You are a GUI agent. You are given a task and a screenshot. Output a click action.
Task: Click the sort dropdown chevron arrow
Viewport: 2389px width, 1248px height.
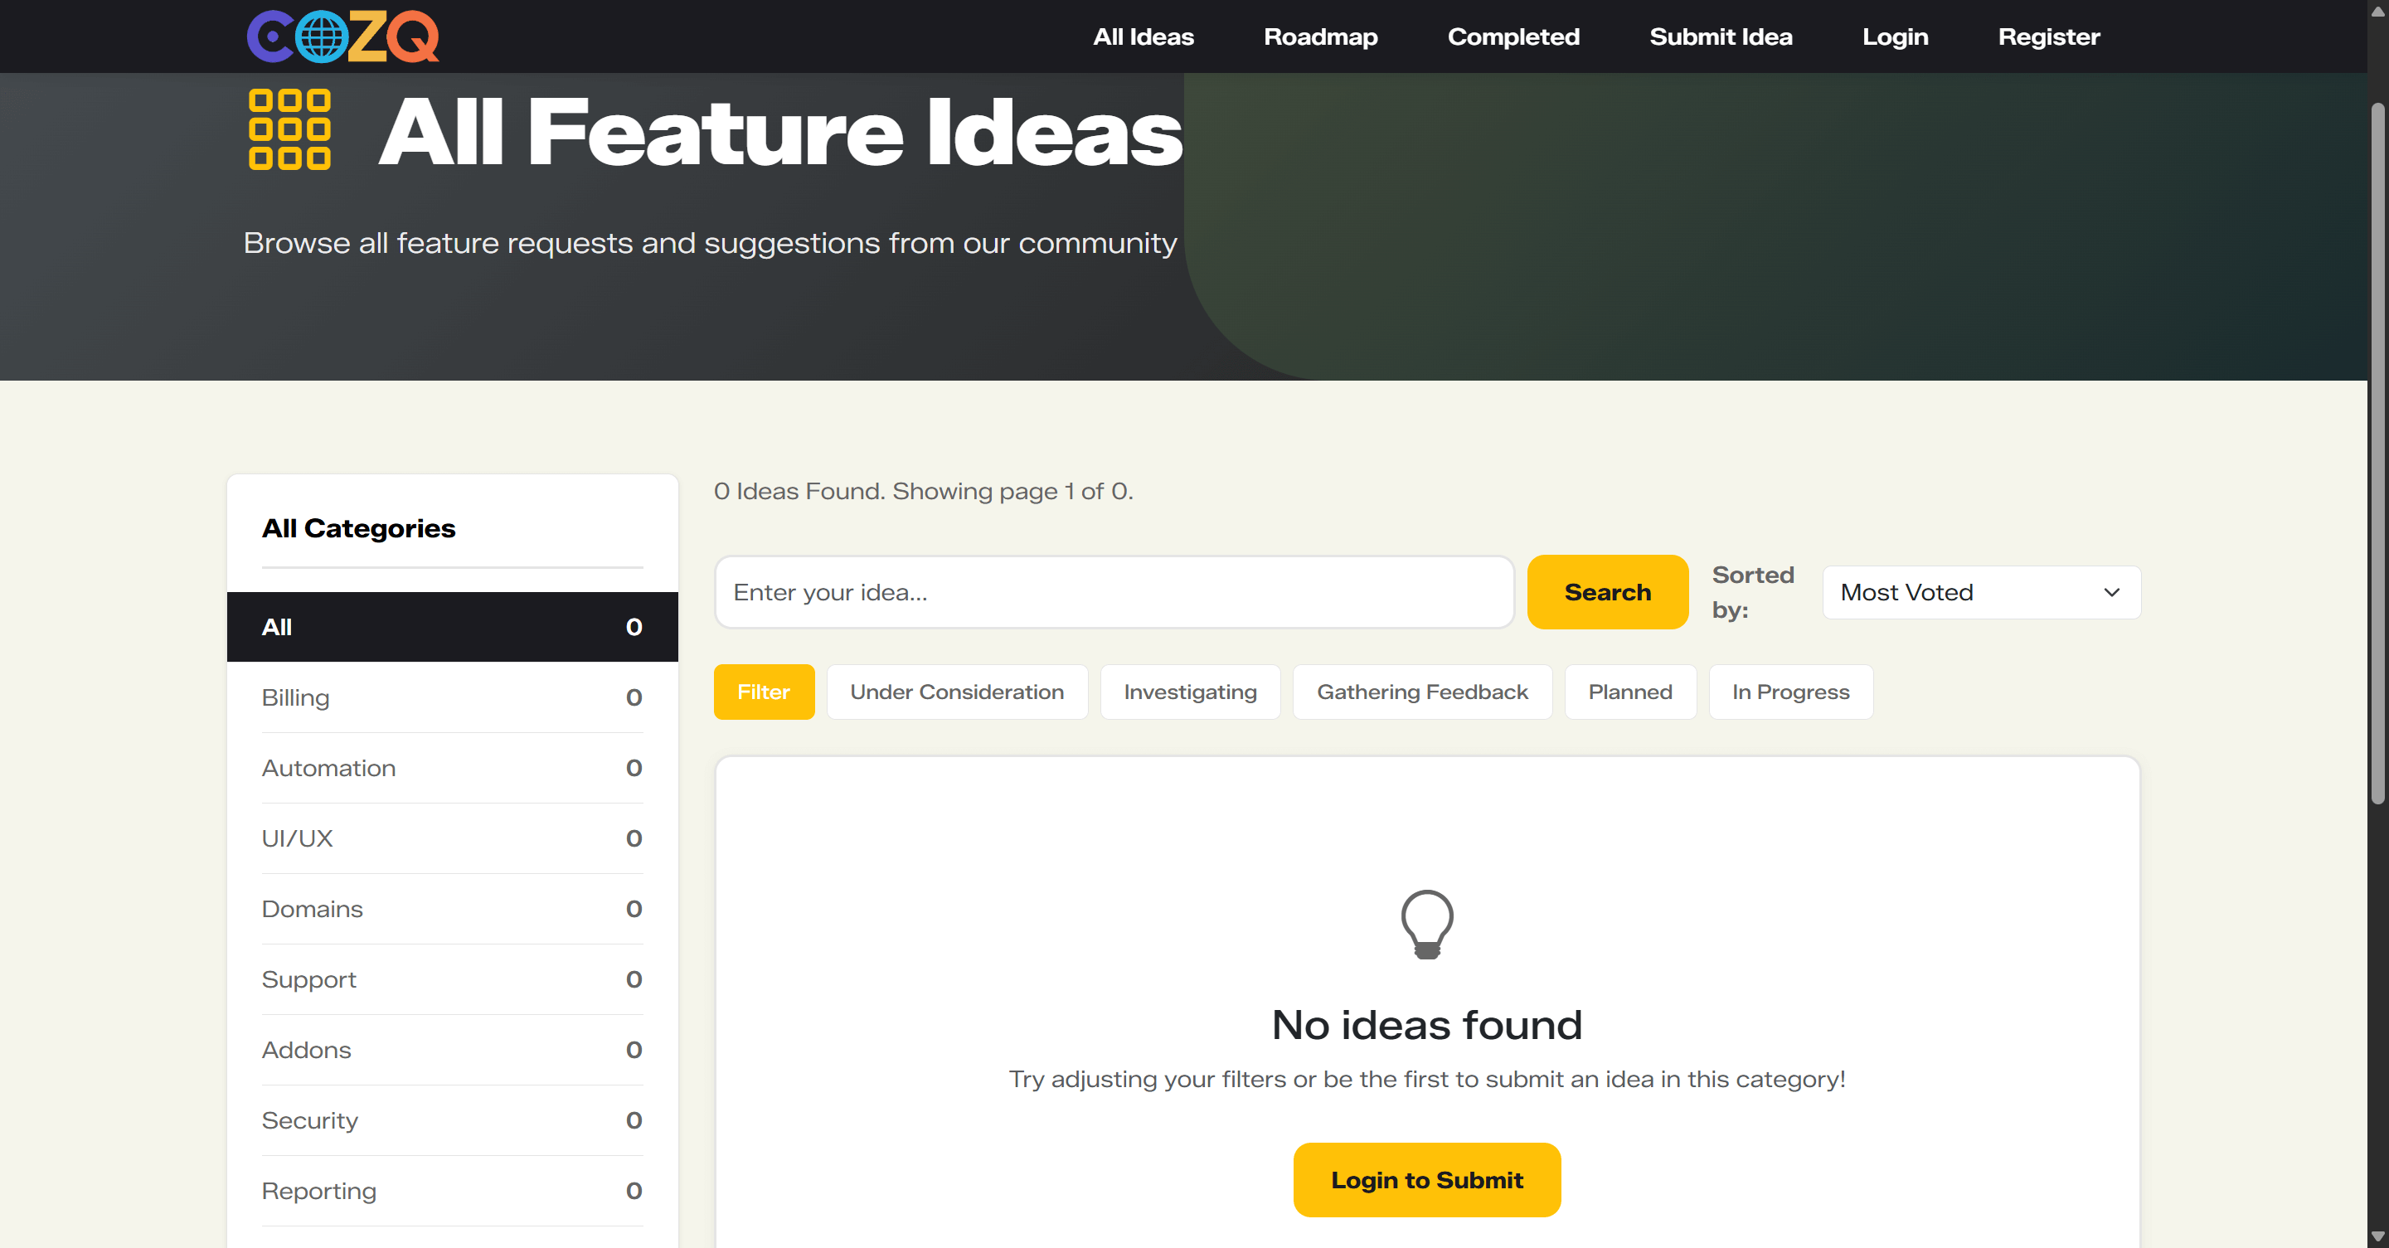pyautogui.click(x=2112, y=592)
